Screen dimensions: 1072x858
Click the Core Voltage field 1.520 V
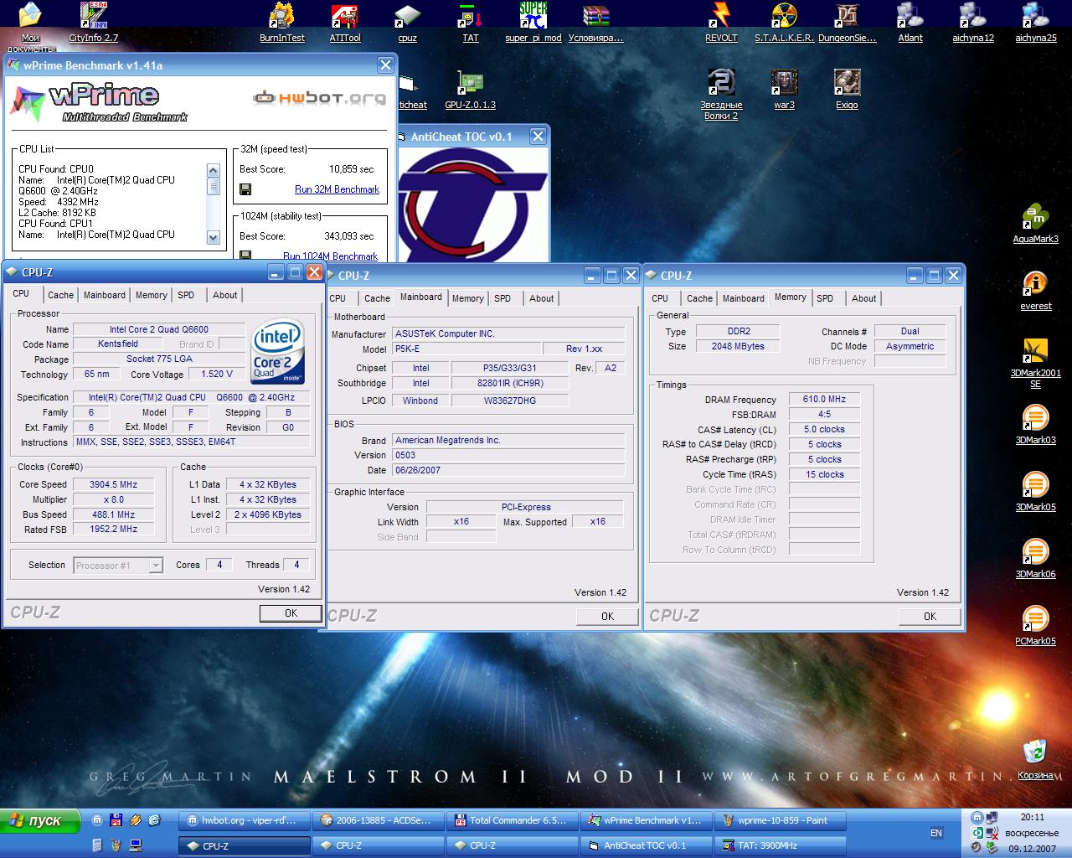click(x=217, y=375)
